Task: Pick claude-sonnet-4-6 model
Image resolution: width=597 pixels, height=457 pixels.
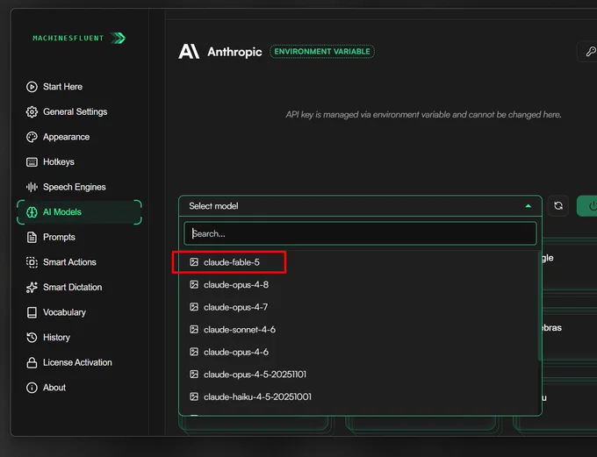Action: [360, 330]
